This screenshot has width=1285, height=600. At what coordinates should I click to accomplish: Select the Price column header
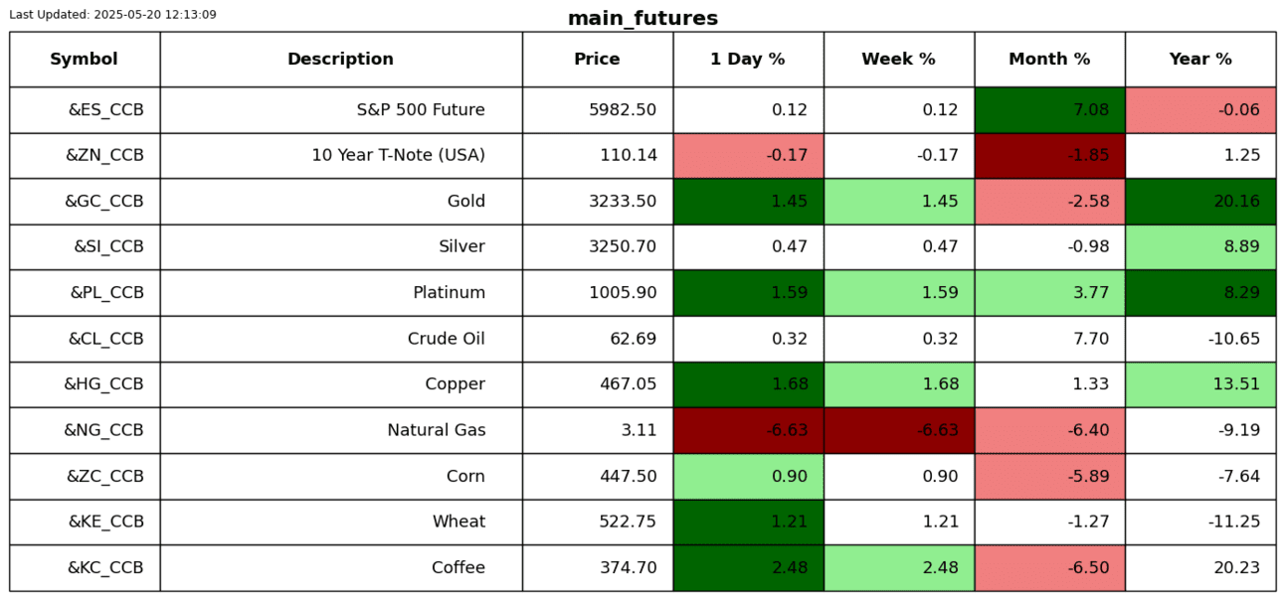click(x=597, y=60)
